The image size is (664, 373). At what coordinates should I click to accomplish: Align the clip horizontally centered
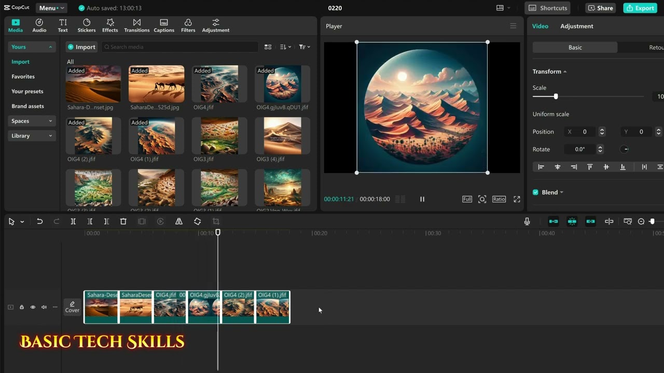[x=558, y=167]
